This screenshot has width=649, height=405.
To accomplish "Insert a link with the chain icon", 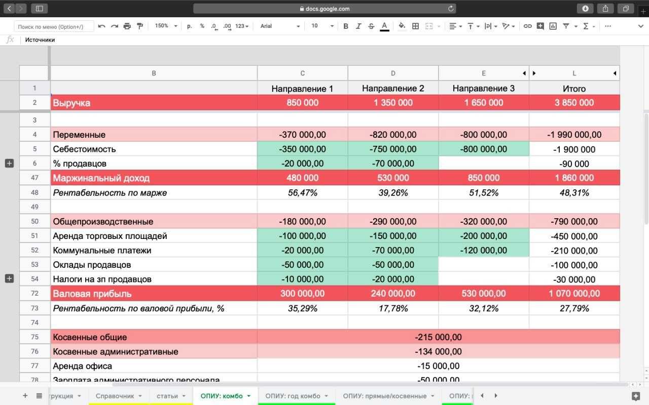I will 528,26.
